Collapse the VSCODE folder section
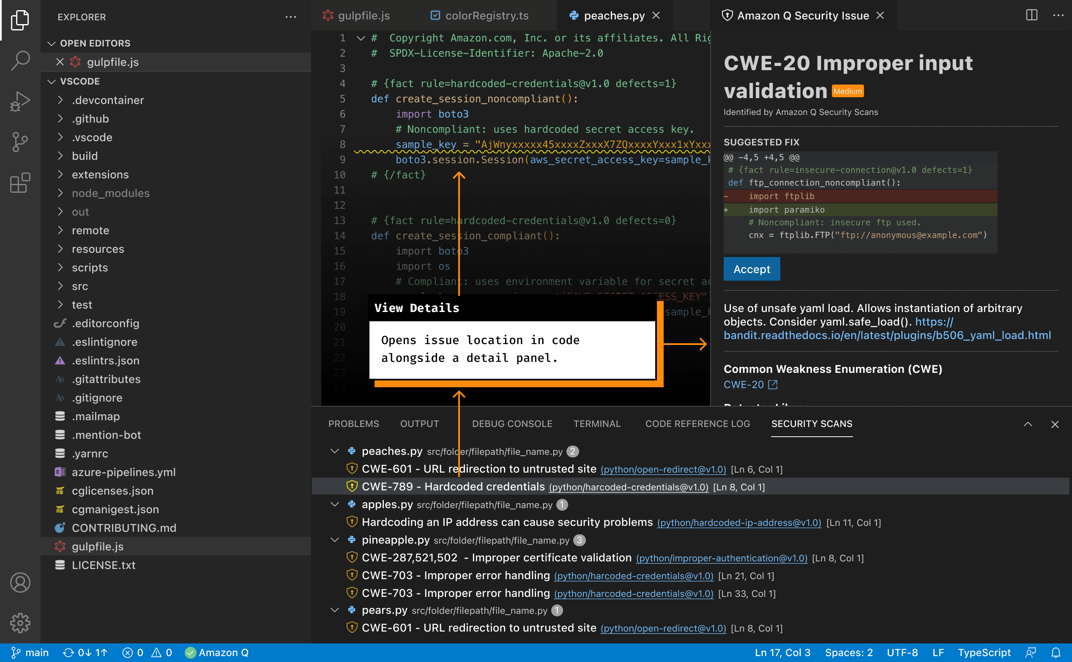Image resolution: width=1072 pixels, height=662 pixels. 52,81
